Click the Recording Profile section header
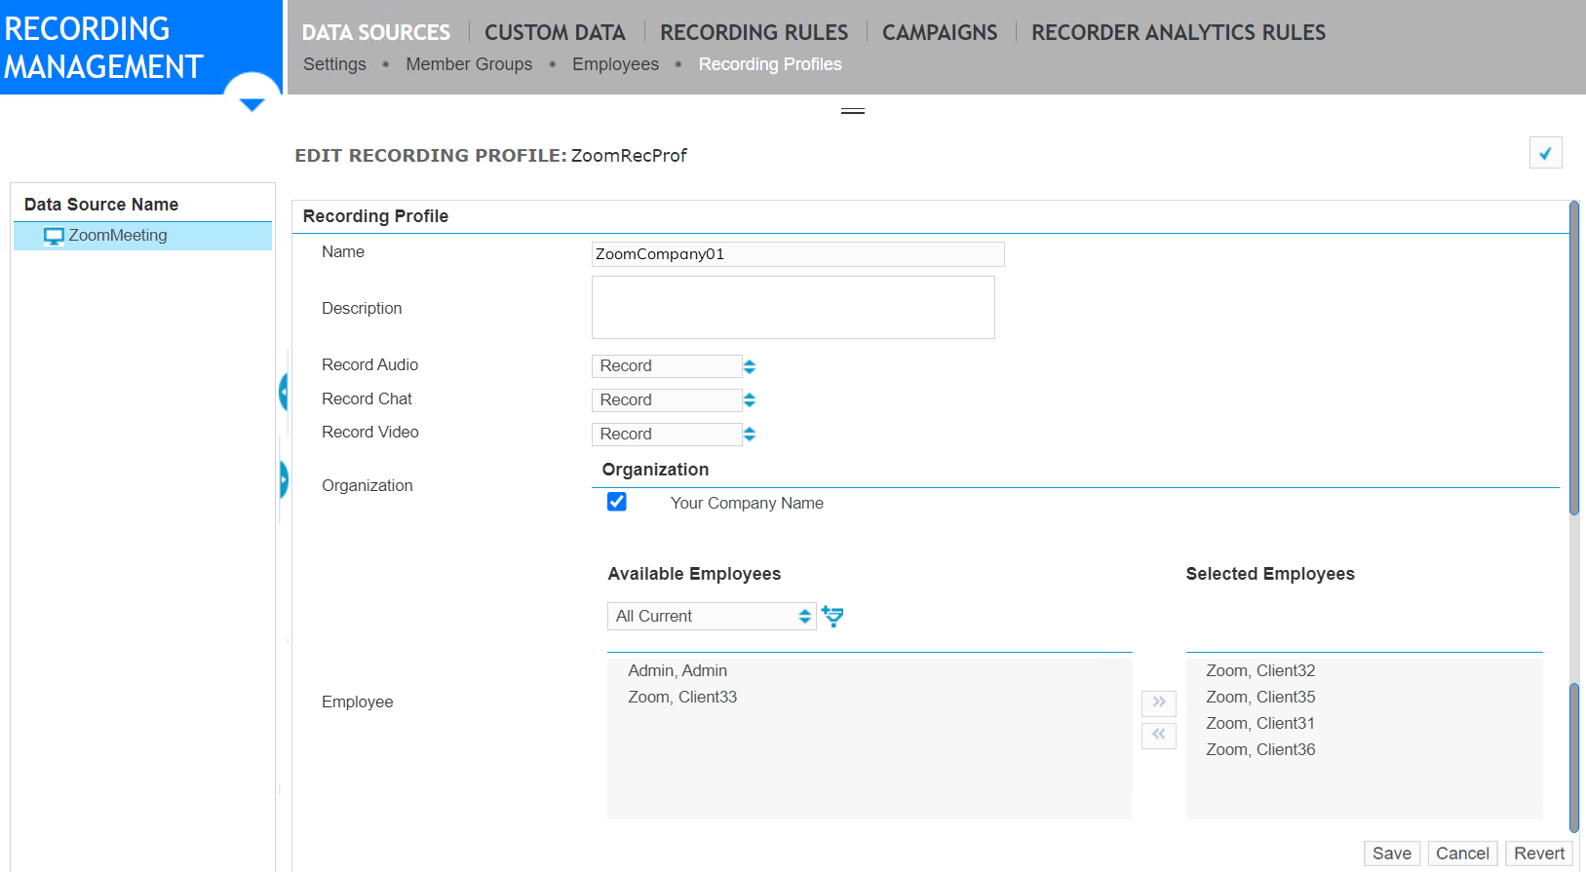1586x872 pixels. pos(375,216)
